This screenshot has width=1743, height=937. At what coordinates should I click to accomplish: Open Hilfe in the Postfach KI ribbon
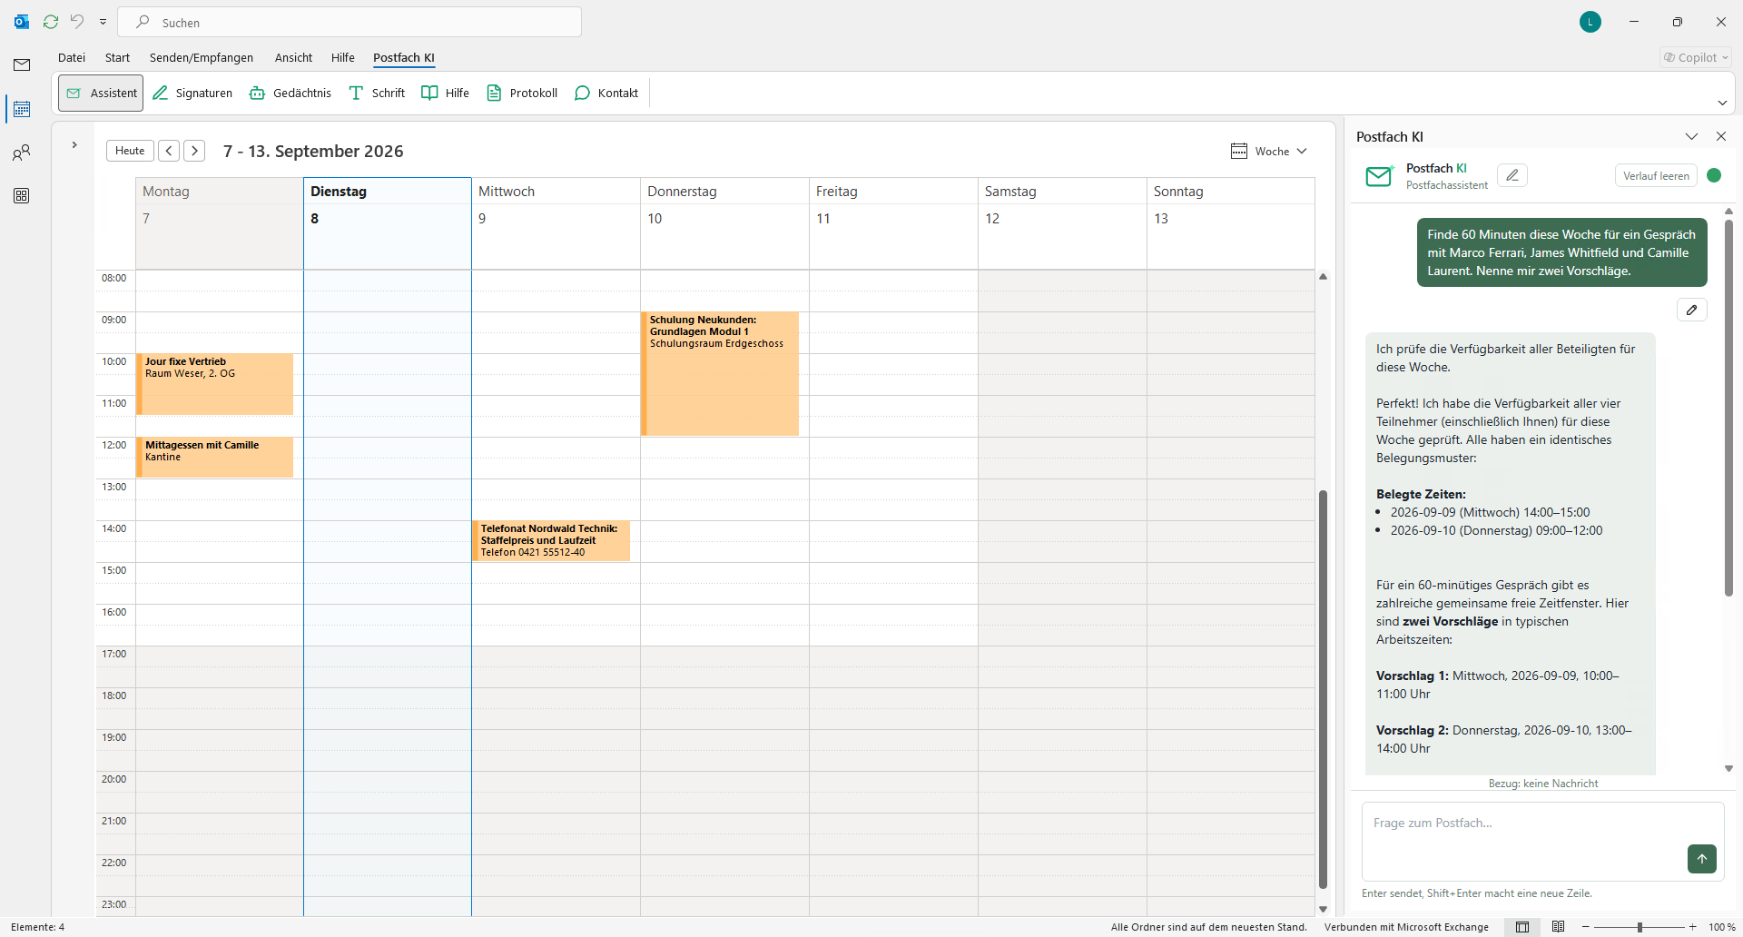[x=446, y=93]
